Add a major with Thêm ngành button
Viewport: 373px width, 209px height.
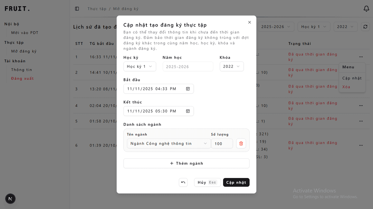coord(186,164)
